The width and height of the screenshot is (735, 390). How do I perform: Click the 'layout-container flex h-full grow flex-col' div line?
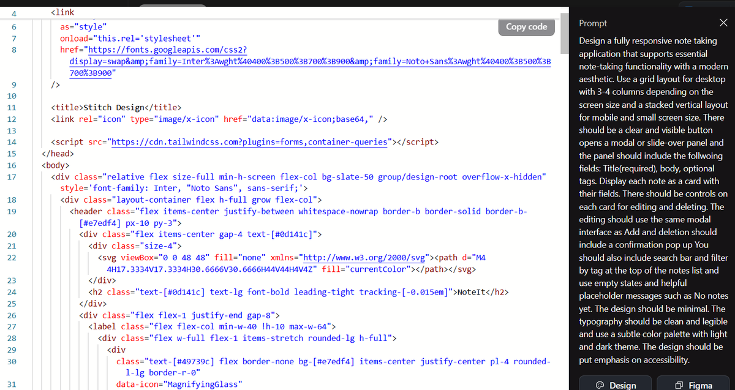pos(191,200)
